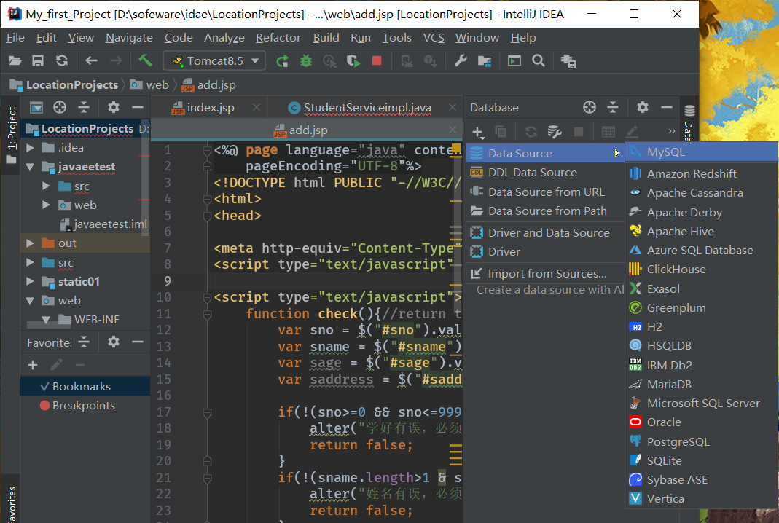Select Amazon Redshift data source

(701, 173)
